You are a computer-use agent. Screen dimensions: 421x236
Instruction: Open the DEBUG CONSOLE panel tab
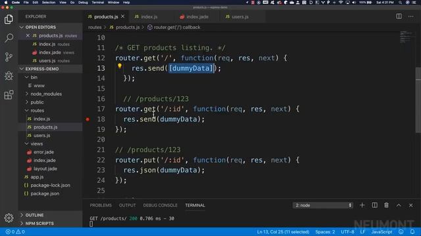click(161, 205)
